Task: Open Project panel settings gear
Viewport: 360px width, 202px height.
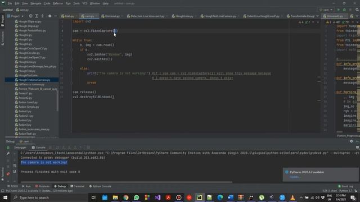Action: [50, 16]
